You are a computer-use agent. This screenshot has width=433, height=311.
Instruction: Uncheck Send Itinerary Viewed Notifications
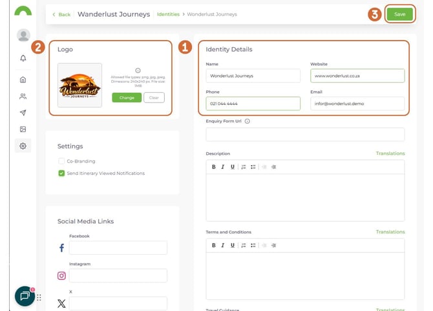click(x=61, y=173)
